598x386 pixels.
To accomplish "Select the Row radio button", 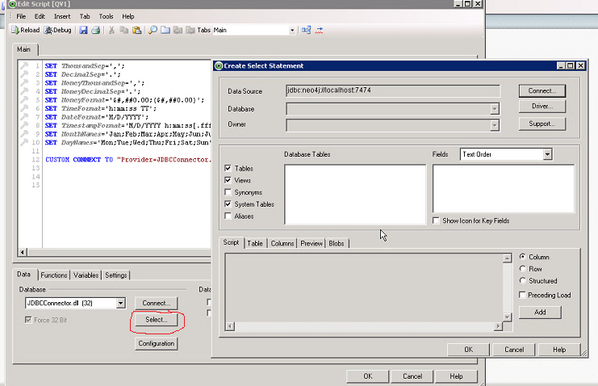I will 523,269.
